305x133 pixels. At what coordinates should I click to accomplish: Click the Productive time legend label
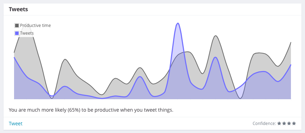pos(35,26)
